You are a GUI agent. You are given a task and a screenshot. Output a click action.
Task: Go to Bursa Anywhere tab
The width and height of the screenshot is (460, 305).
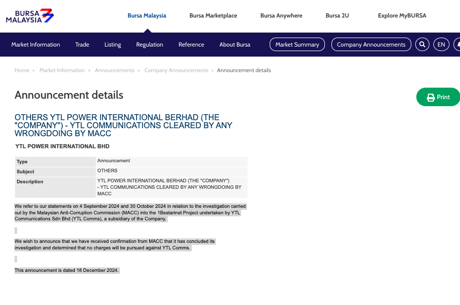pyautogui.click(x=281, y=16)
